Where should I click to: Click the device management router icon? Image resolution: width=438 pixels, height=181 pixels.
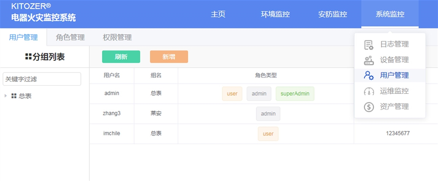coord(369,60)
